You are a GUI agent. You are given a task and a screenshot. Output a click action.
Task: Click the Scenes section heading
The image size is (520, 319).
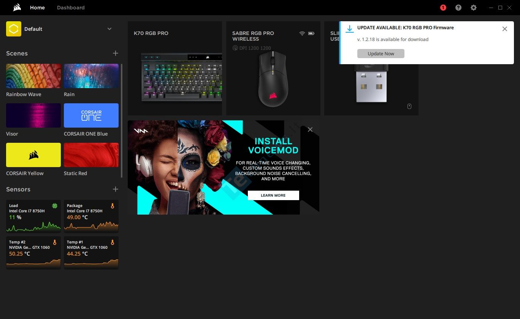[x=17, y=54]
